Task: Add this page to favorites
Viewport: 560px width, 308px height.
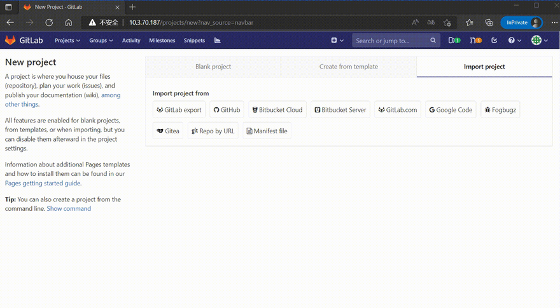Action: (447, 22)
